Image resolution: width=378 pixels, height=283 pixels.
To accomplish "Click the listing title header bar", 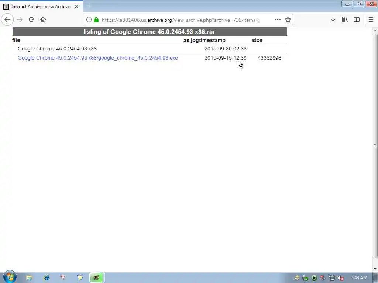I will [150, 32].
